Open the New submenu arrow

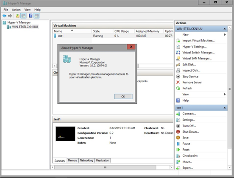(x=225, y=35)
